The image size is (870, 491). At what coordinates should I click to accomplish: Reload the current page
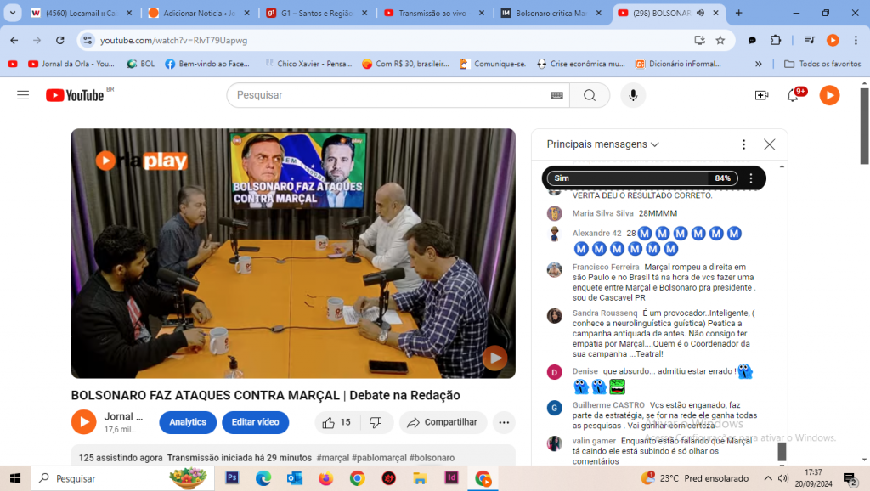coord(60,40)
